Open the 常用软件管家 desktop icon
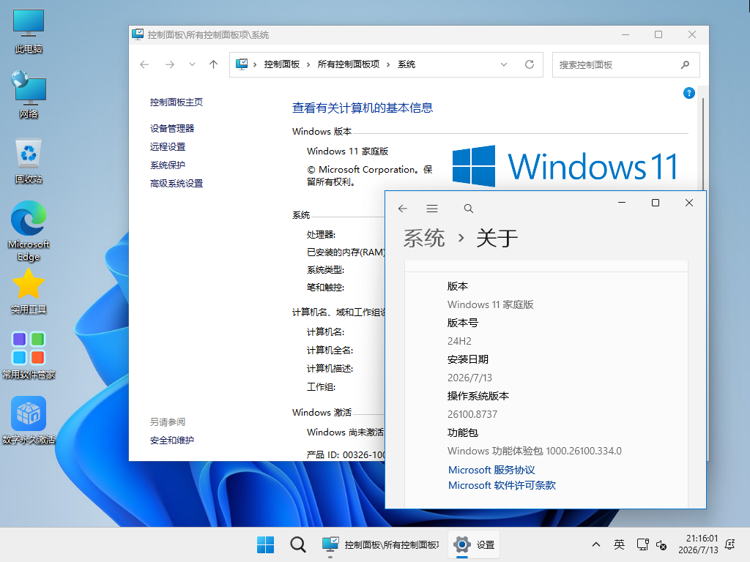 pyautogui.click(x=29, y=355)
